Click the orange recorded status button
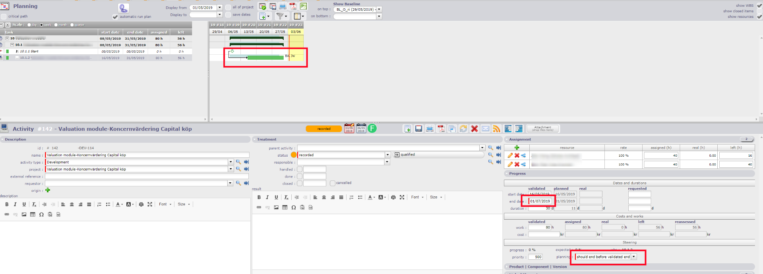 point(323,129)
